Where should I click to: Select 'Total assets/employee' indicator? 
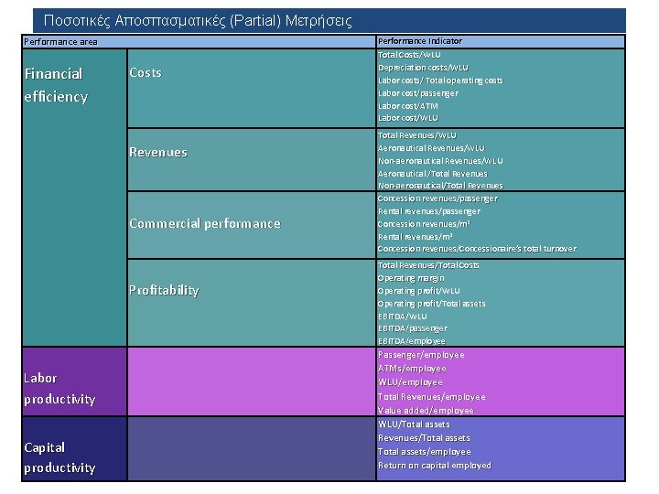pos(425,452)
